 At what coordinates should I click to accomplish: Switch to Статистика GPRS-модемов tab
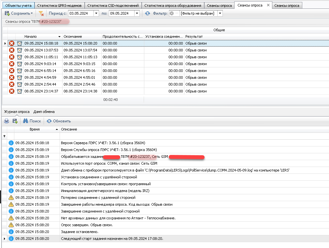click(59, 6)
